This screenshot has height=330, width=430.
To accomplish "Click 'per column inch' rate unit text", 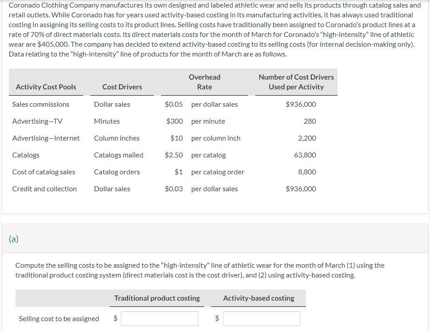I will [x=216, y=138].
